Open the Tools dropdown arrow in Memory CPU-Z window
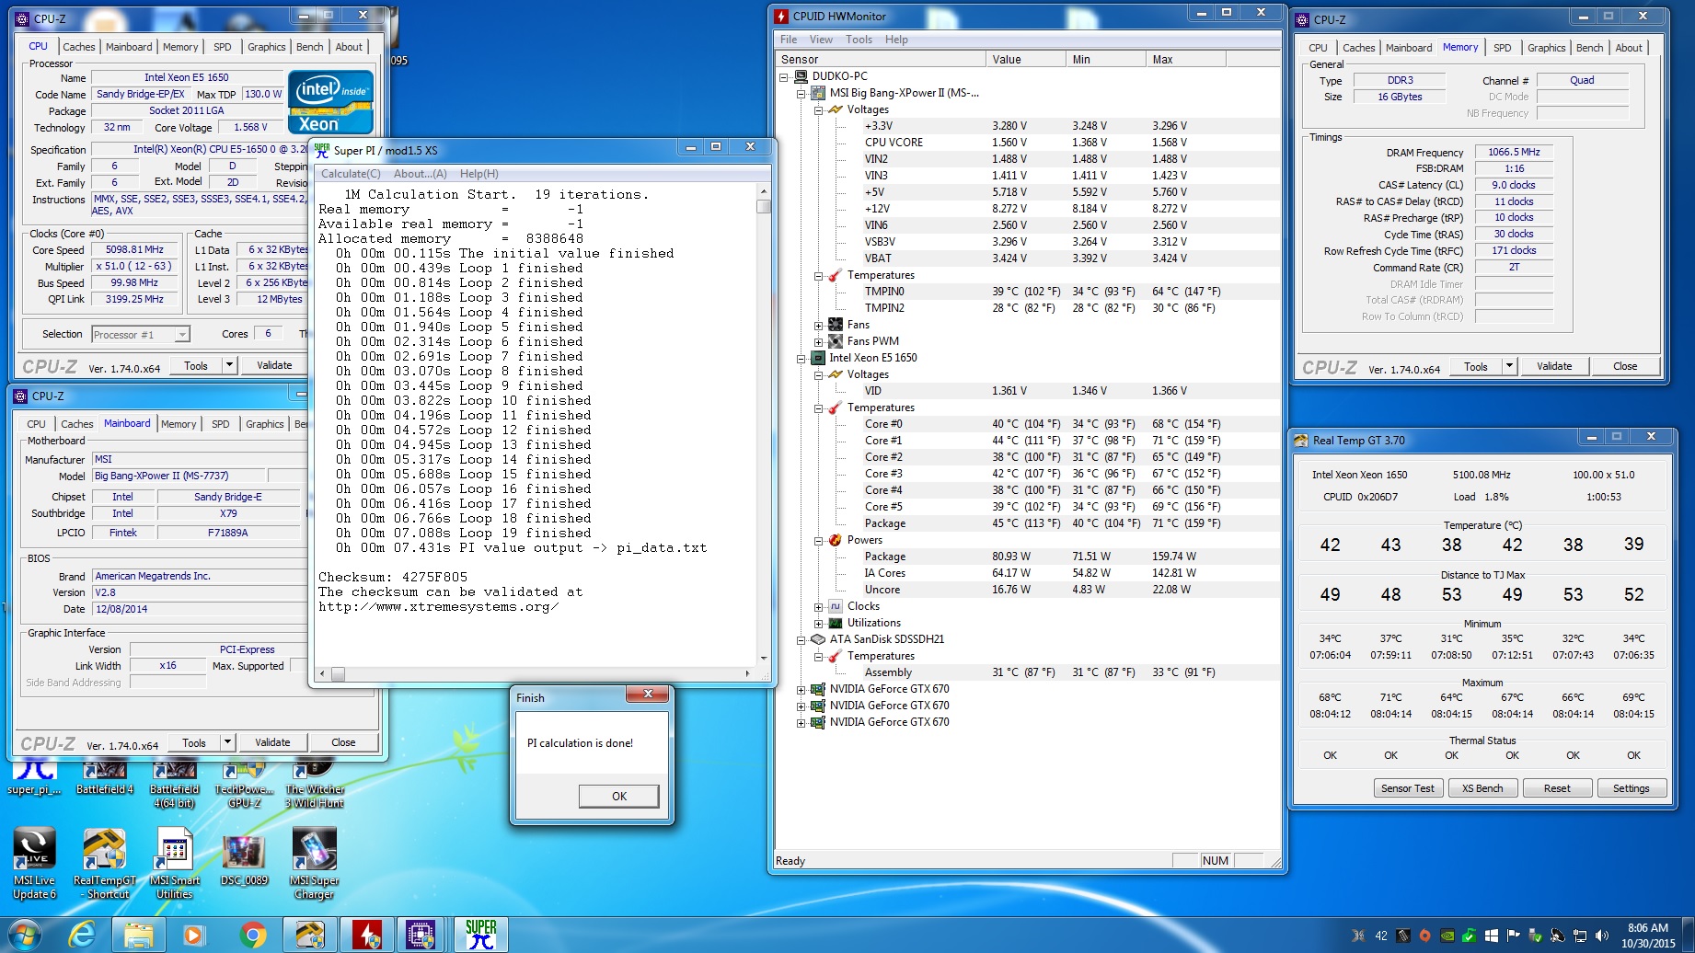 click(1509, 366)
